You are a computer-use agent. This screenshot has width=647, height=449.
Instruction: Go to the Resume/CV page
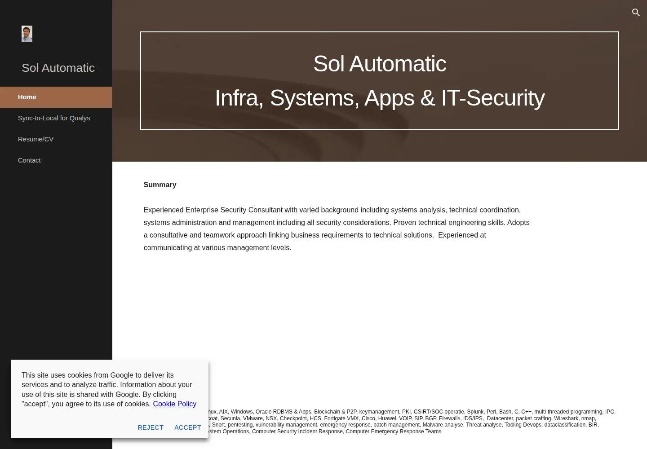(x=35, y=139)
